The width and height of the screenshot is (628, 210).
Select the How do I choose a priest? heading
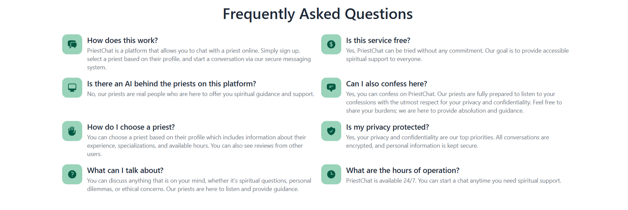[x=131, y=127]
